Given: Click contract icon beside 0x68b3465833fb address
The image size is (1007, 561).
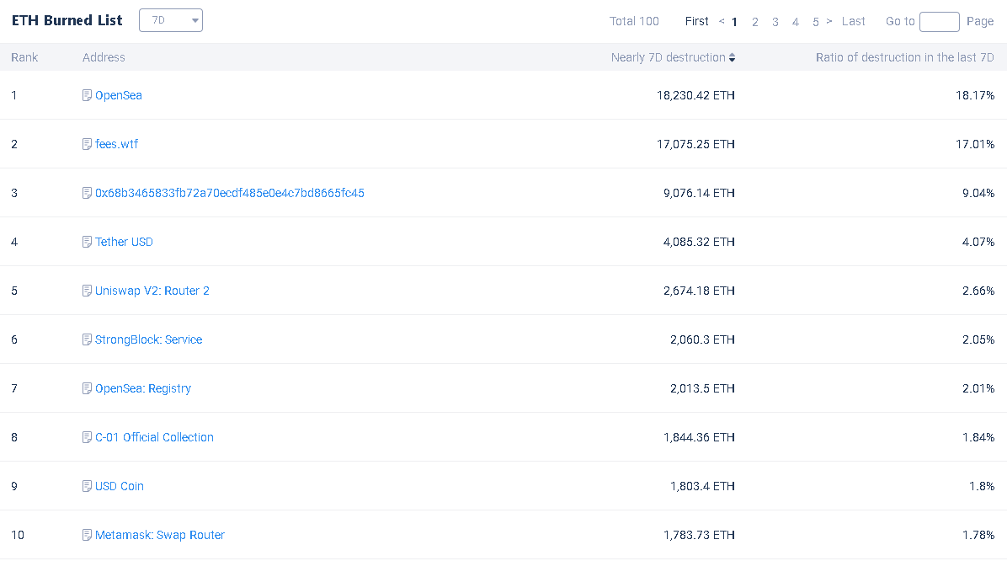Looking at the screenshot, I should click(87, 193).
